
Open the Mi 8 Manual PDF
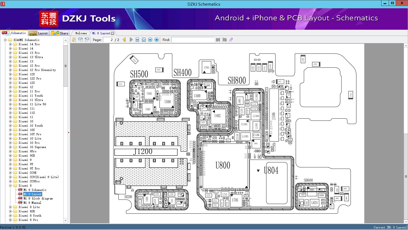pyautogui.click(x=32, y=203)
